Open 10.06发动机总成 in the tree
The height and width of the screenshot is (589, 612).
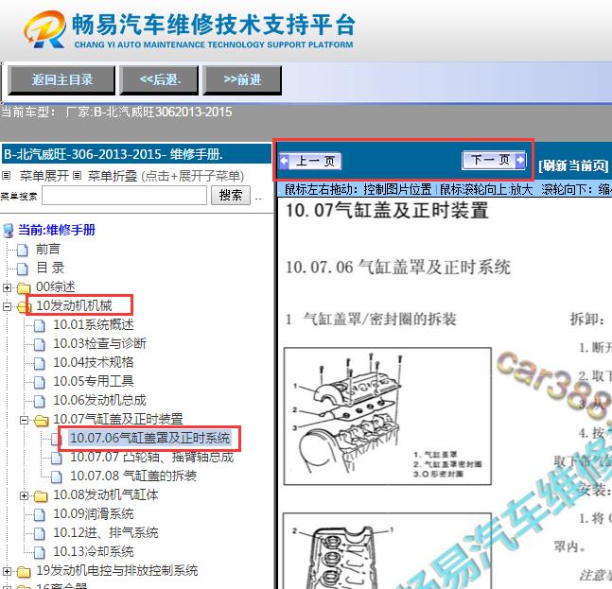[99, 400]
